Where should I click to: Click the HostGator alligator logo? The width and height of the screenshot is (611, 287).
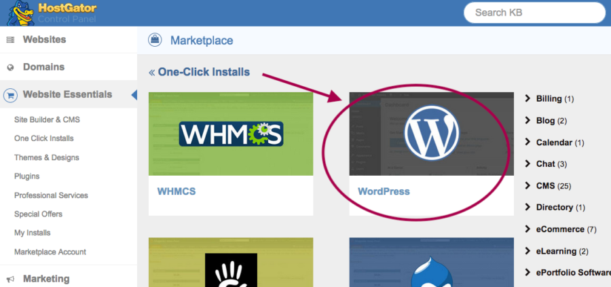(22, 13)
